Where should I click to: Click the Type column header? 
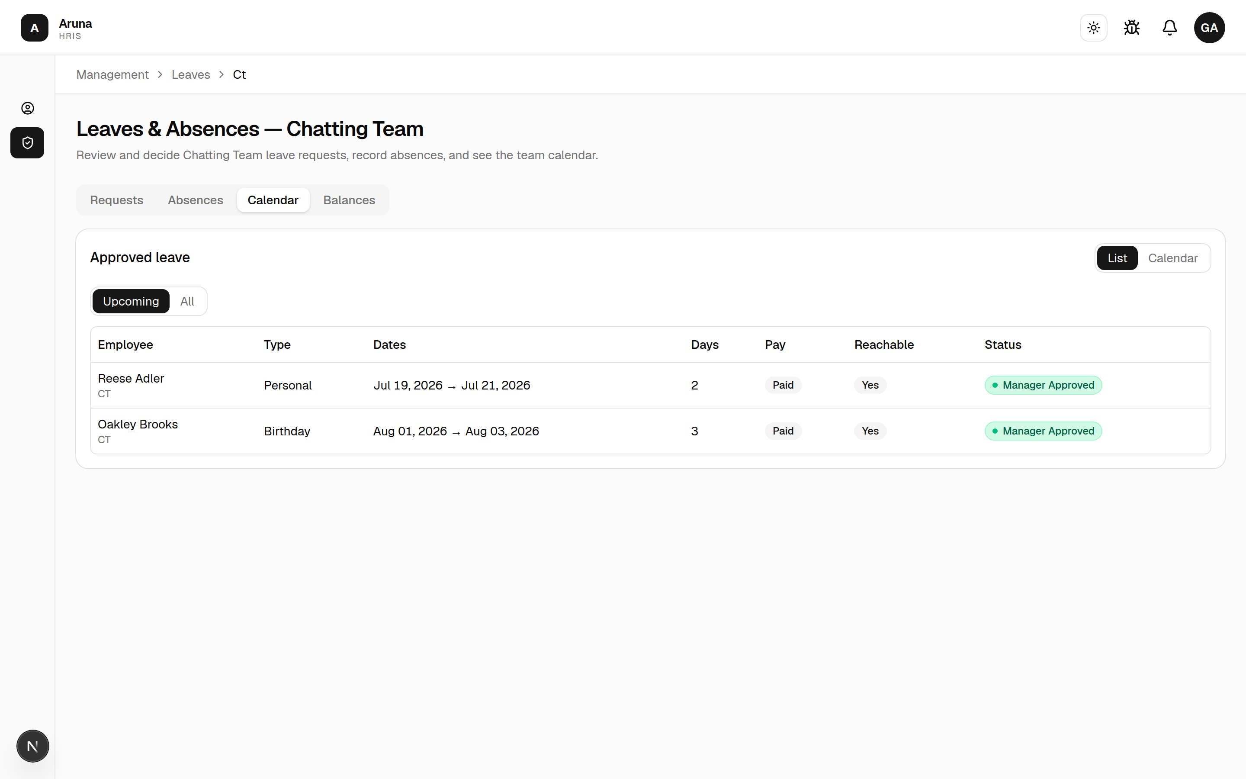[x=277, y=344]
